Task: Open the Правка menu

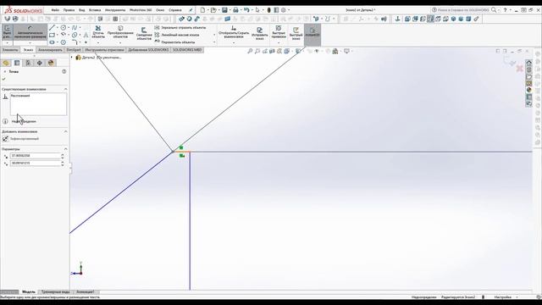Action: pos(69,10)
